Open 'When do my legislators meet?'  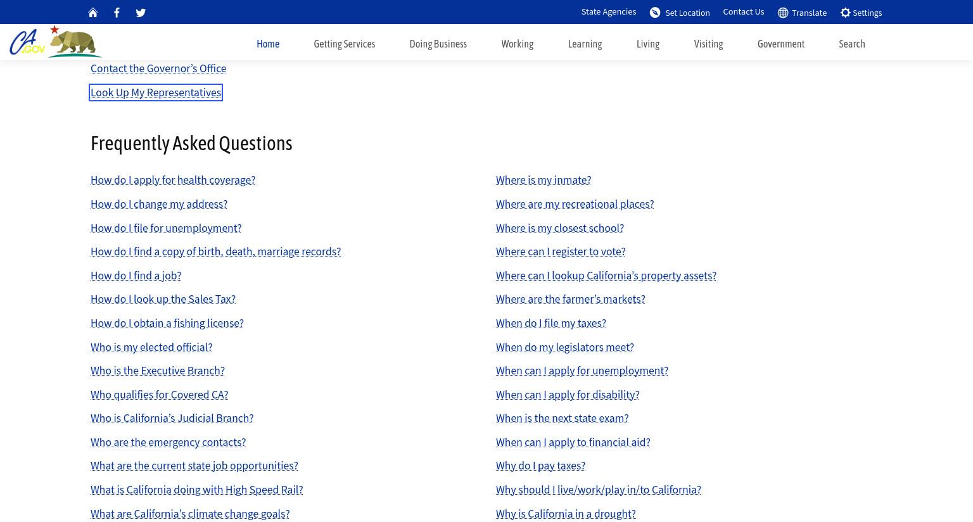click(x=565, y=347)
